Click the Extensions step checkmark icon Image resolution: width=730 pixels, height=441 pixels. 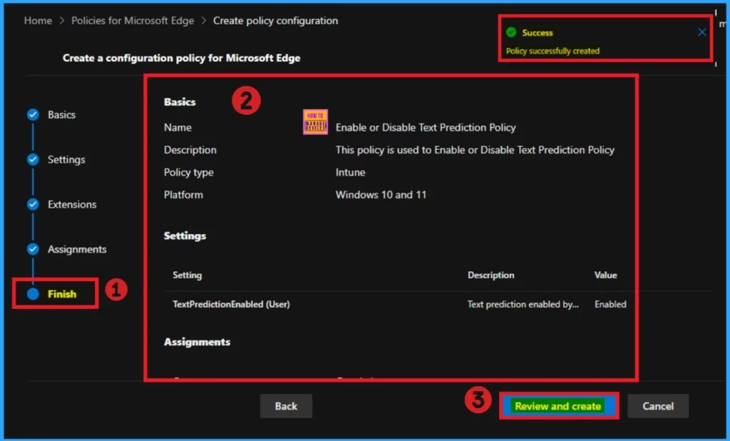(x=33, y=204)
